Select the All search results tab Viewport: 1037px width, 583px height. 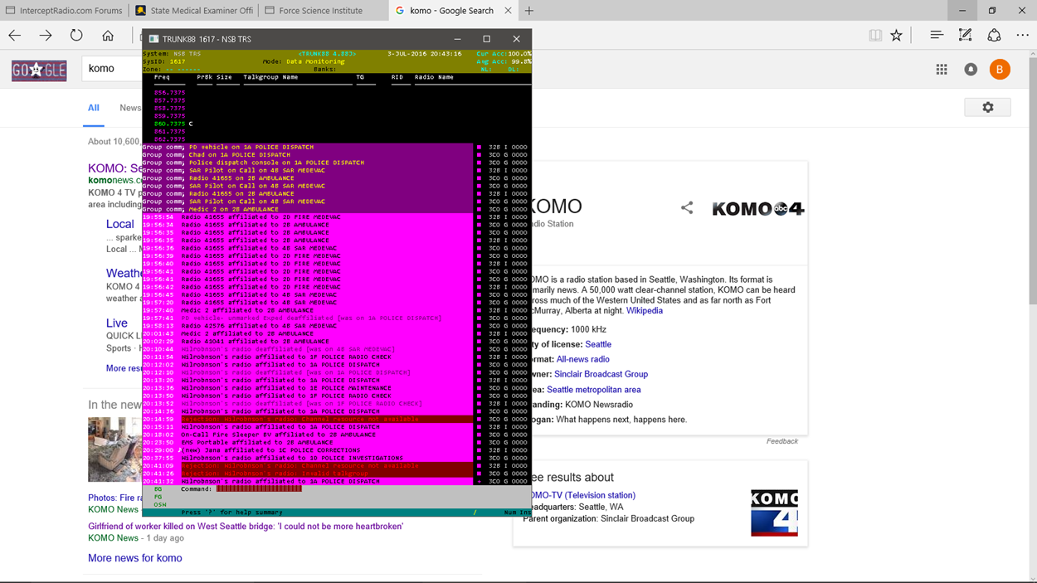tap(94, 108)
